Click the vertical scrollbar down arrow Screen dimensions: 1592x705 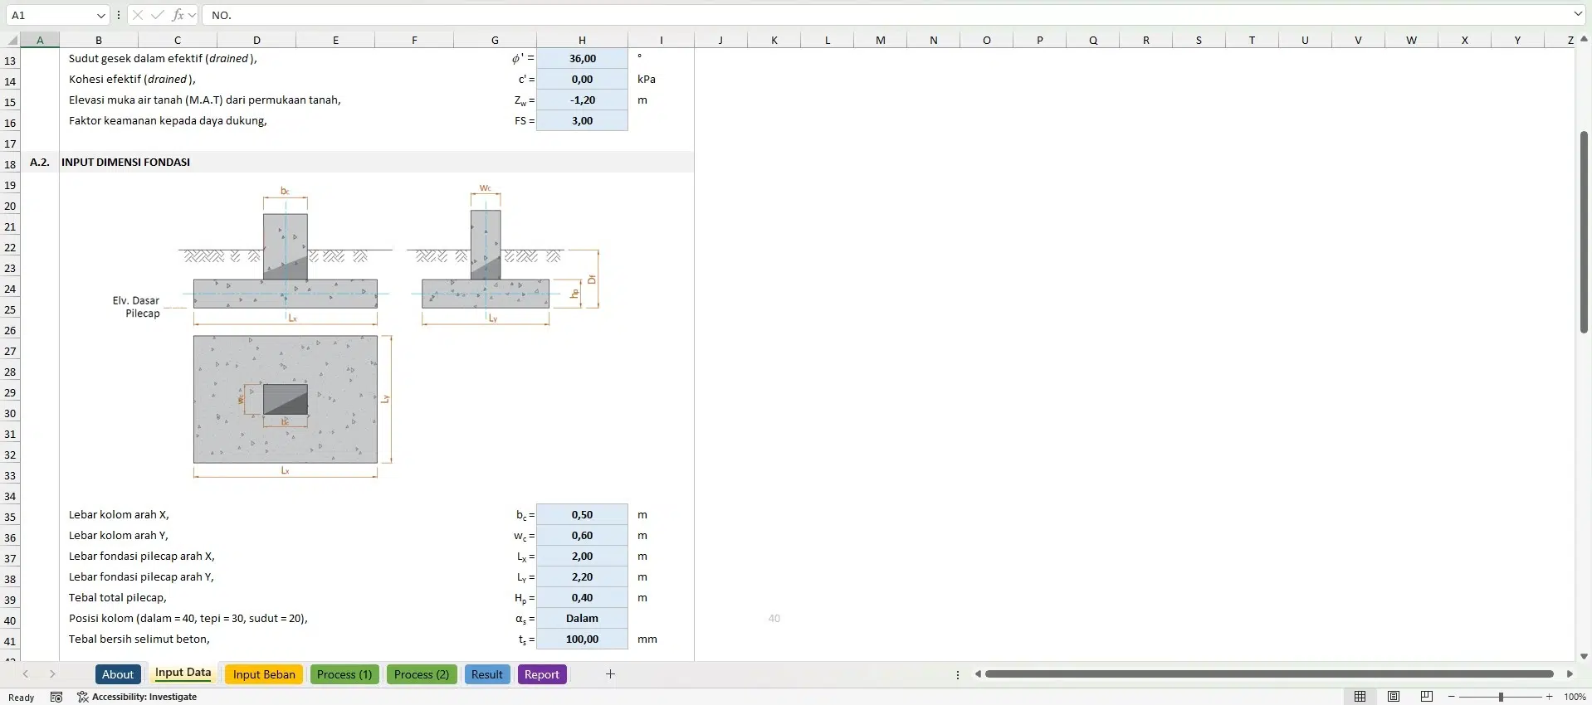click(x=1584, y=655)
